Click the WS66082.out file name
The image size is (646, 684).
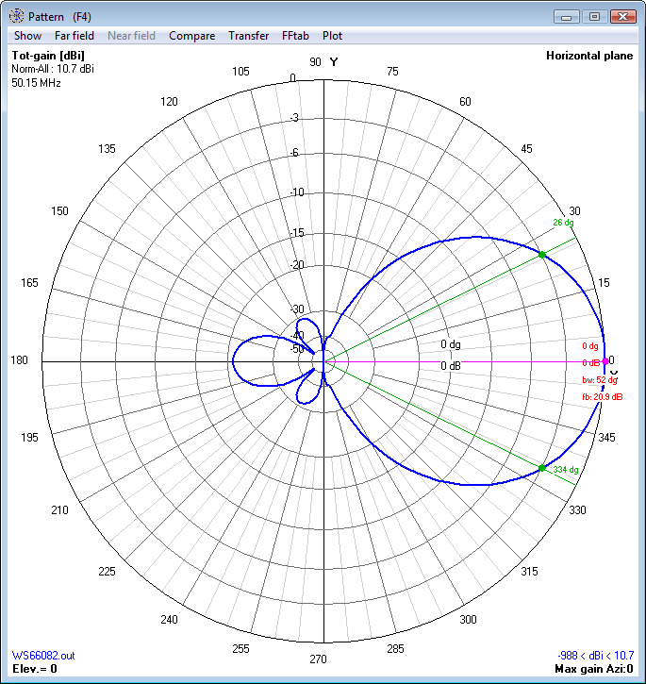pyautogui.click(x=43, y=656)
